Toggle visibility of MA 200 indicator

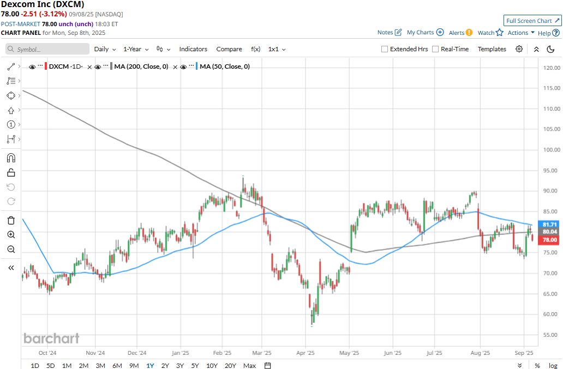point(97,67)
